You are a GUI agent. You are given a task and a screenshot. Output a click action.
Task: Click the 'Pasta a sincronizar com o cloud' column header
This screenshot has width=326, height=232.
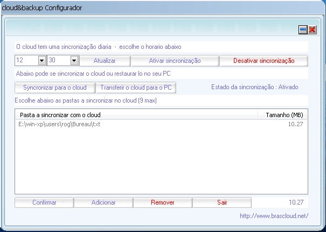[x=136, y=115]
